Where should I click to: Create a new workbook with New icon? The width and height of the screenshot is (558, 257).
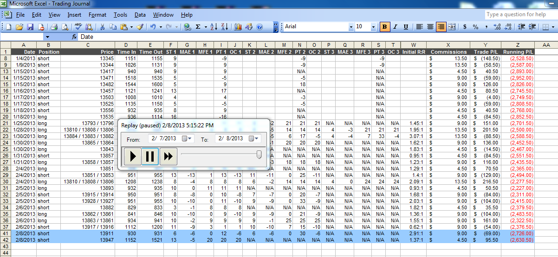pyautogui.click(x=10, y=27)
